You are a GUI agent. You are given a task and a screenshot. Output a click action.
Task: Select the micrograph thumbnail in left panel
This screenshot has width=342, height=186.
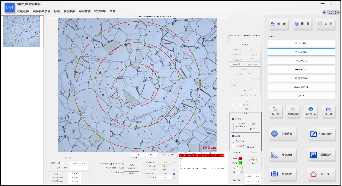(x=22, y=31)
